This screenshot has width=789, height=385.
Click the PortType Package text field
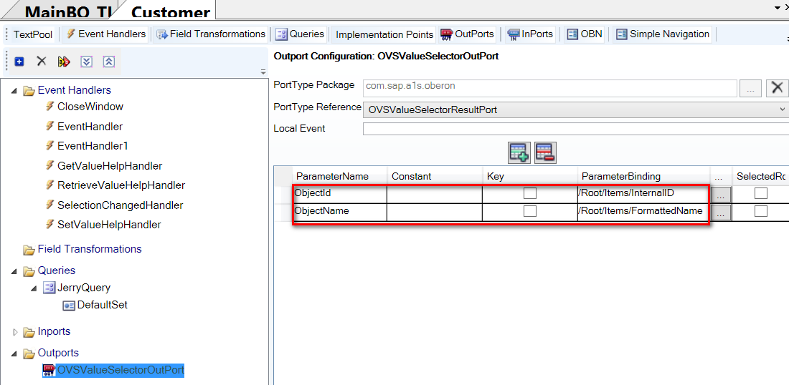tap(549, 88)
